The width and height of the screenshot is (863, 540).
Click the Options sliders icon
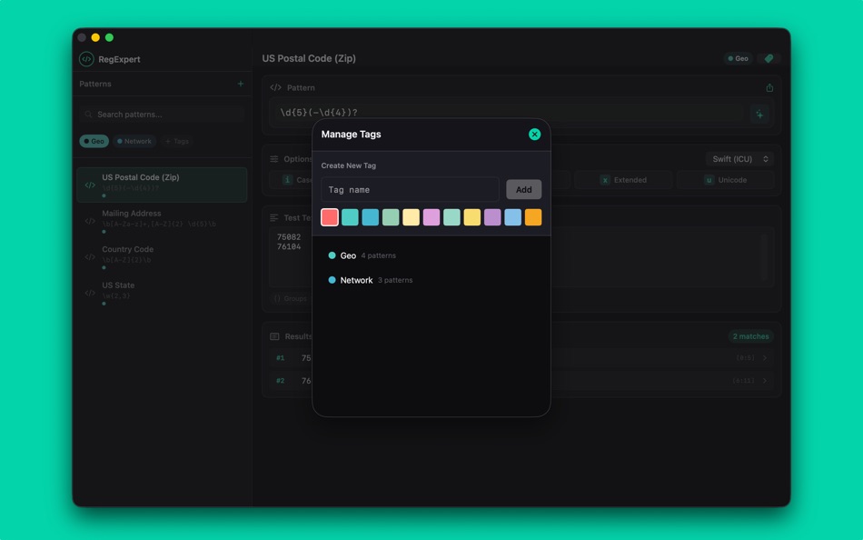[x=274, y=159]
